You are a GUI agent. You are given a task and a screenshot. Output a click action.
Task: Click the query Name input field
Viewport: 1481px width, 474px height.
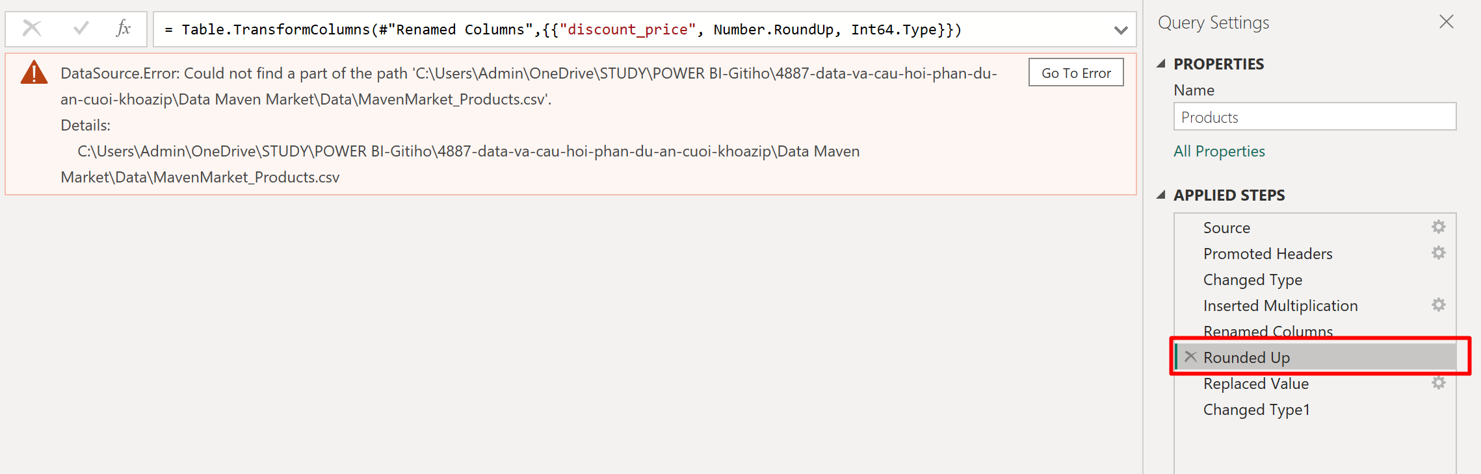(1315, 117)
